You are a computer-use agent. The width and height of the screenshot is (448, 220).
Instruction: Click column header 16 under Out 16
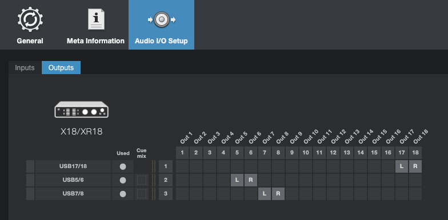click(x=388, y=153)
